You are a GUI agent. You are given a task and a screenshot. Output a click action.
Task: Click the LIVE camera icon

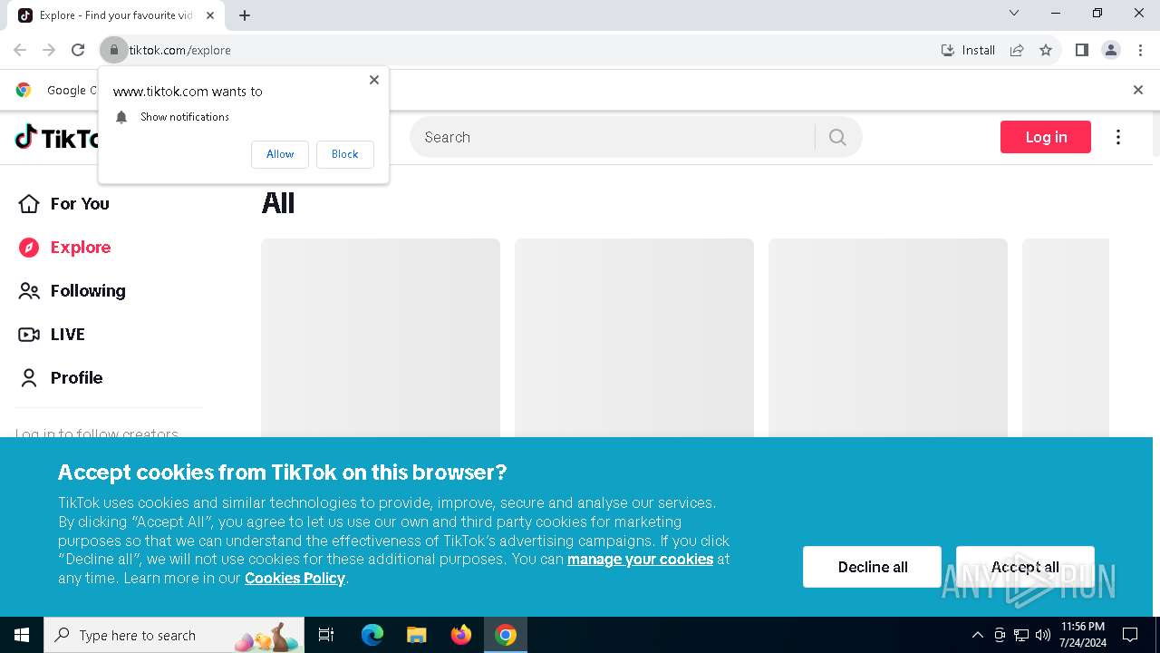pos(29,335)
